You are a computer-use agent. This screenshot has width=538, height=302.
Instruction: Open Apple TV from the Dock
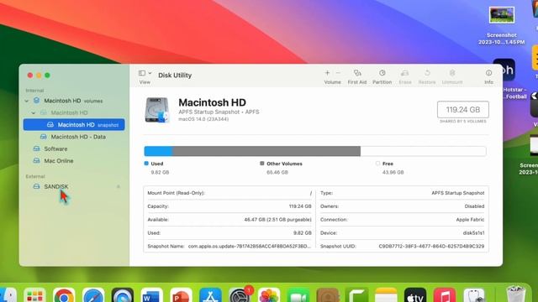click(415, 296)
